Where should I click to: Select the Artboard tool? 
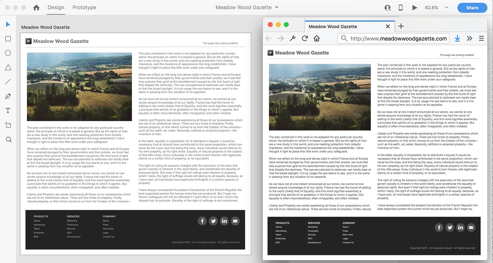pos(8,125)
